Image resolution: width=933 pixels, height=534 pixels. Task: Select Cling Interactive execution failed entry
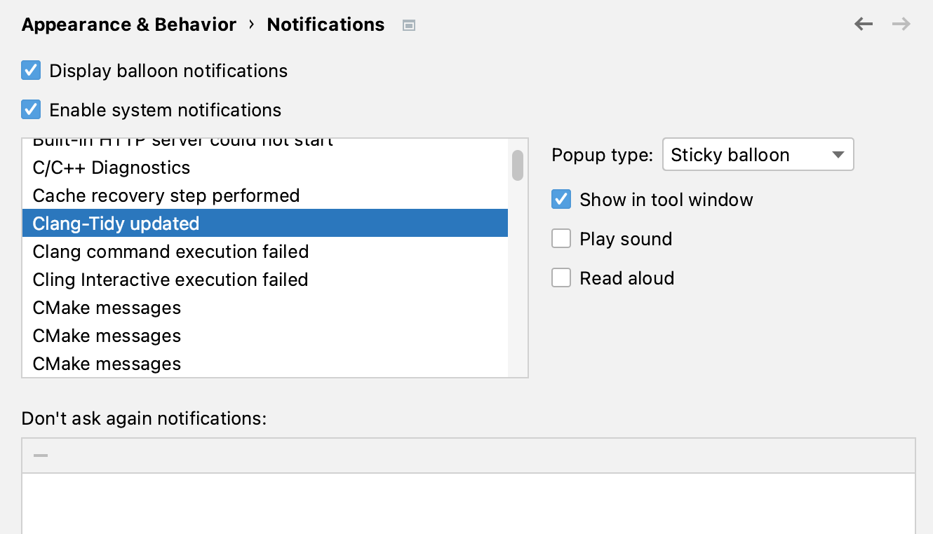pos(170,280)
